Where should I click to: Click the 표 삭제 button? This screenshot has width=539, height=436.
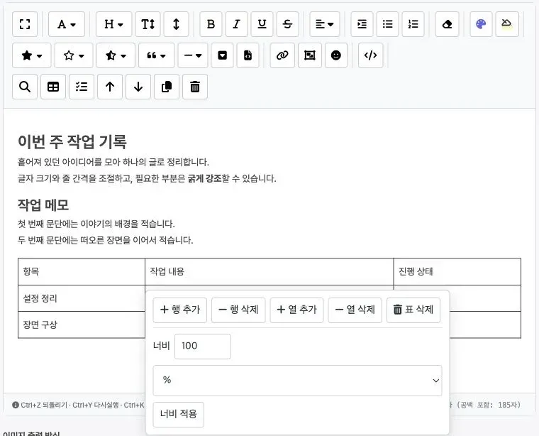tap(413, 310)
